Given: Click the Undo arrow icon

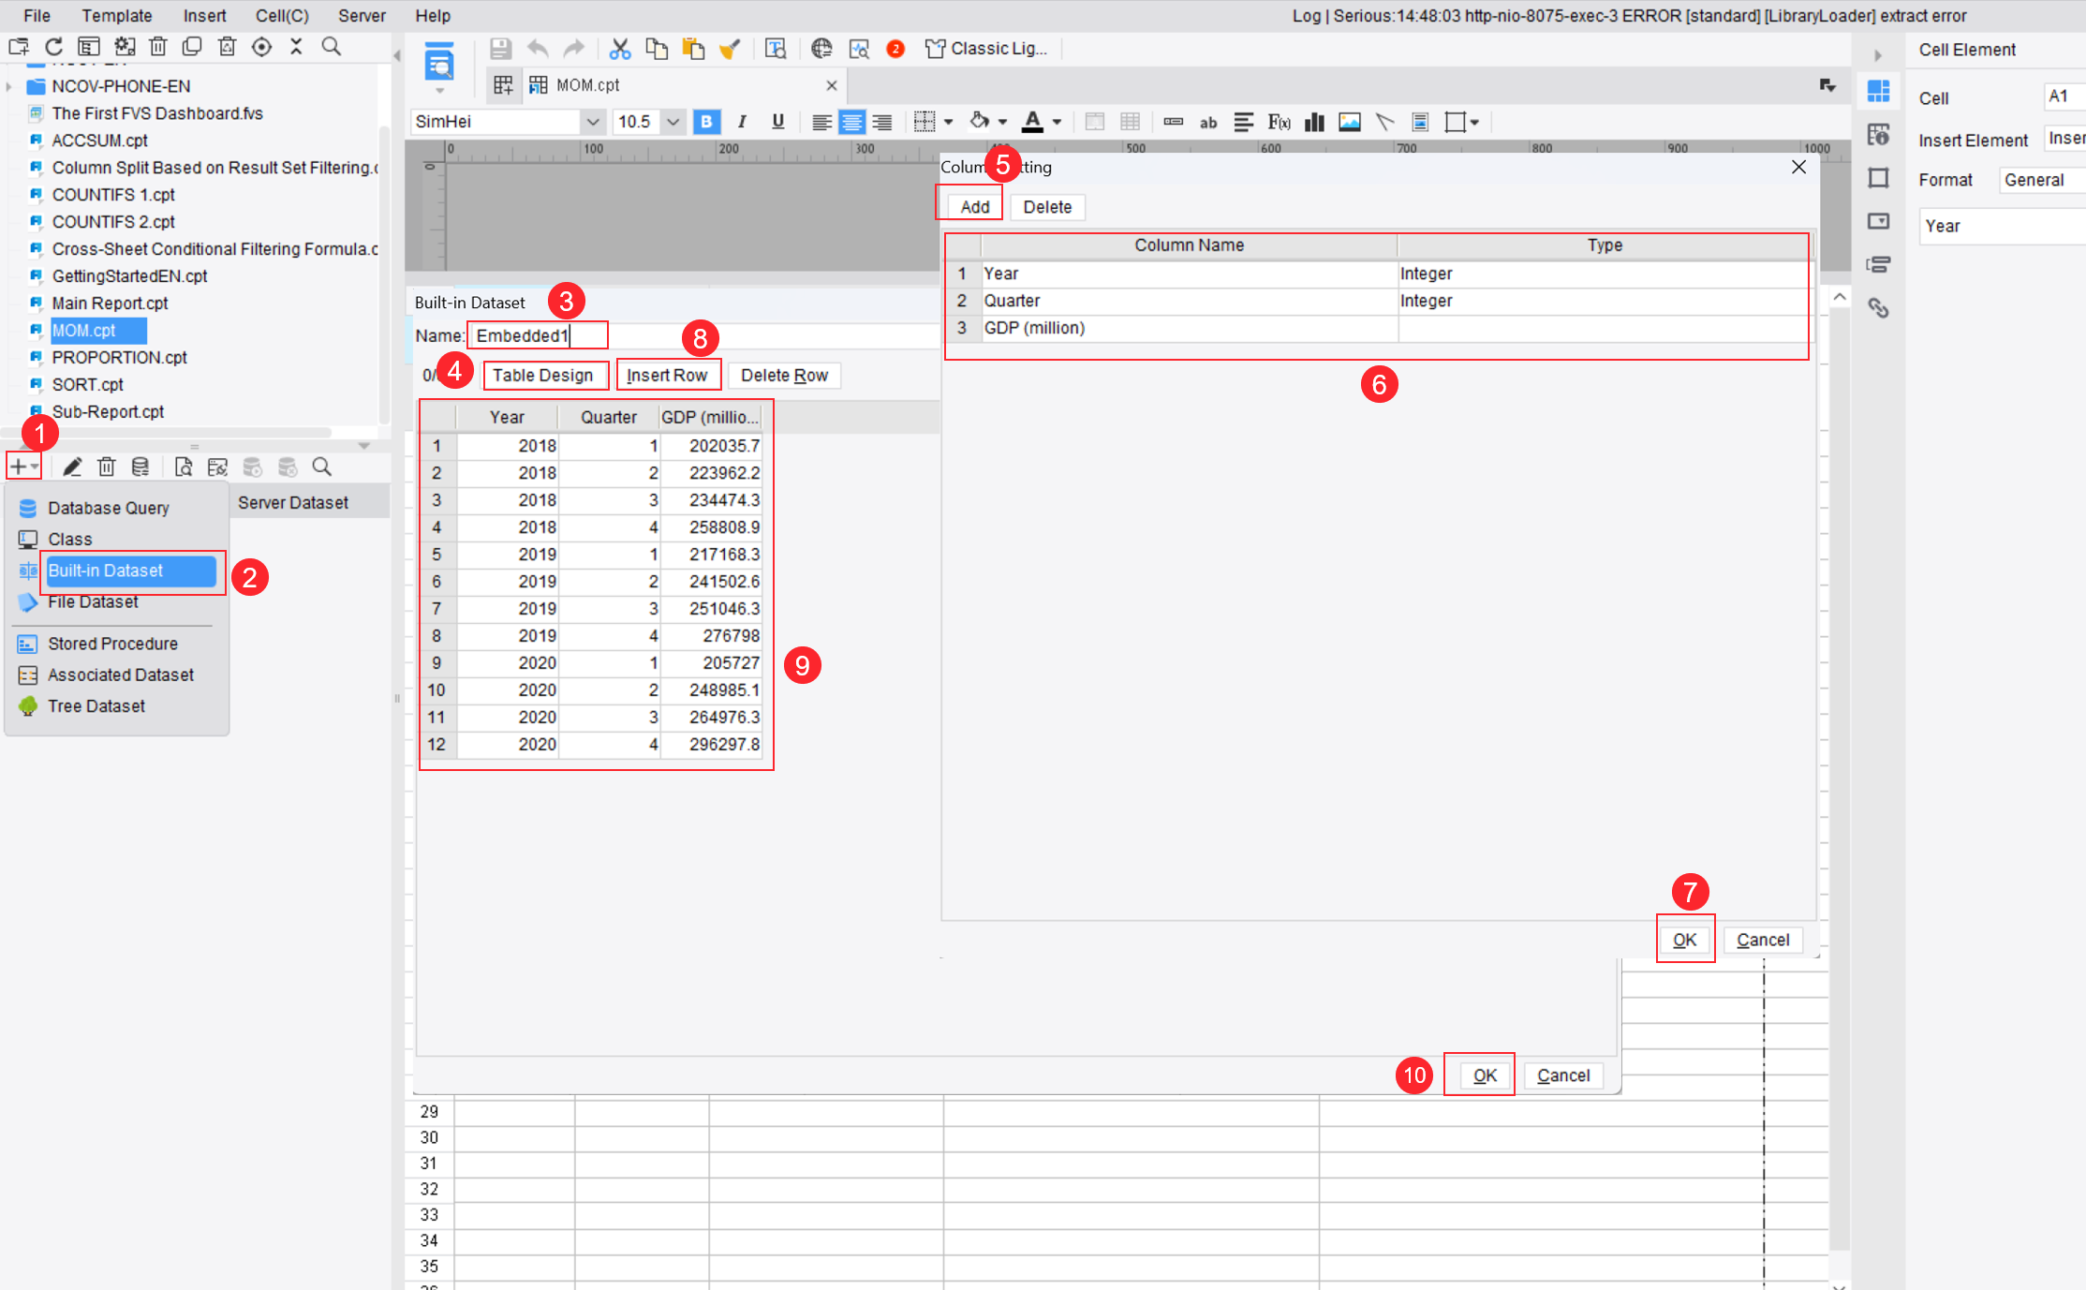Looking at the screenshot, I should coord(538,49).
